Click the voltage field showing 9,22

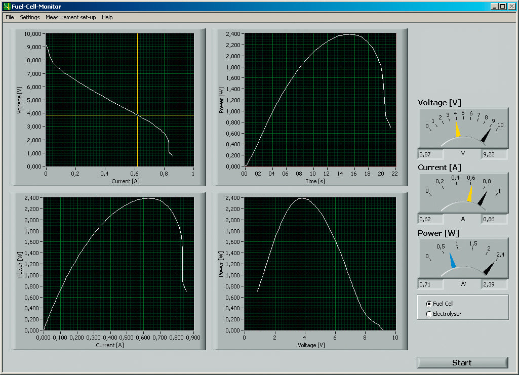[x=494, y=154]
